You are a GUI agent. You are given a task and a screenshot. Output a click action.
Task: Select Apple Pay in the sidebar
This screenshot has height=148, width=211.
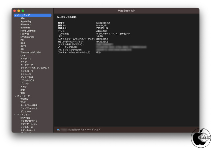(26, 21)
